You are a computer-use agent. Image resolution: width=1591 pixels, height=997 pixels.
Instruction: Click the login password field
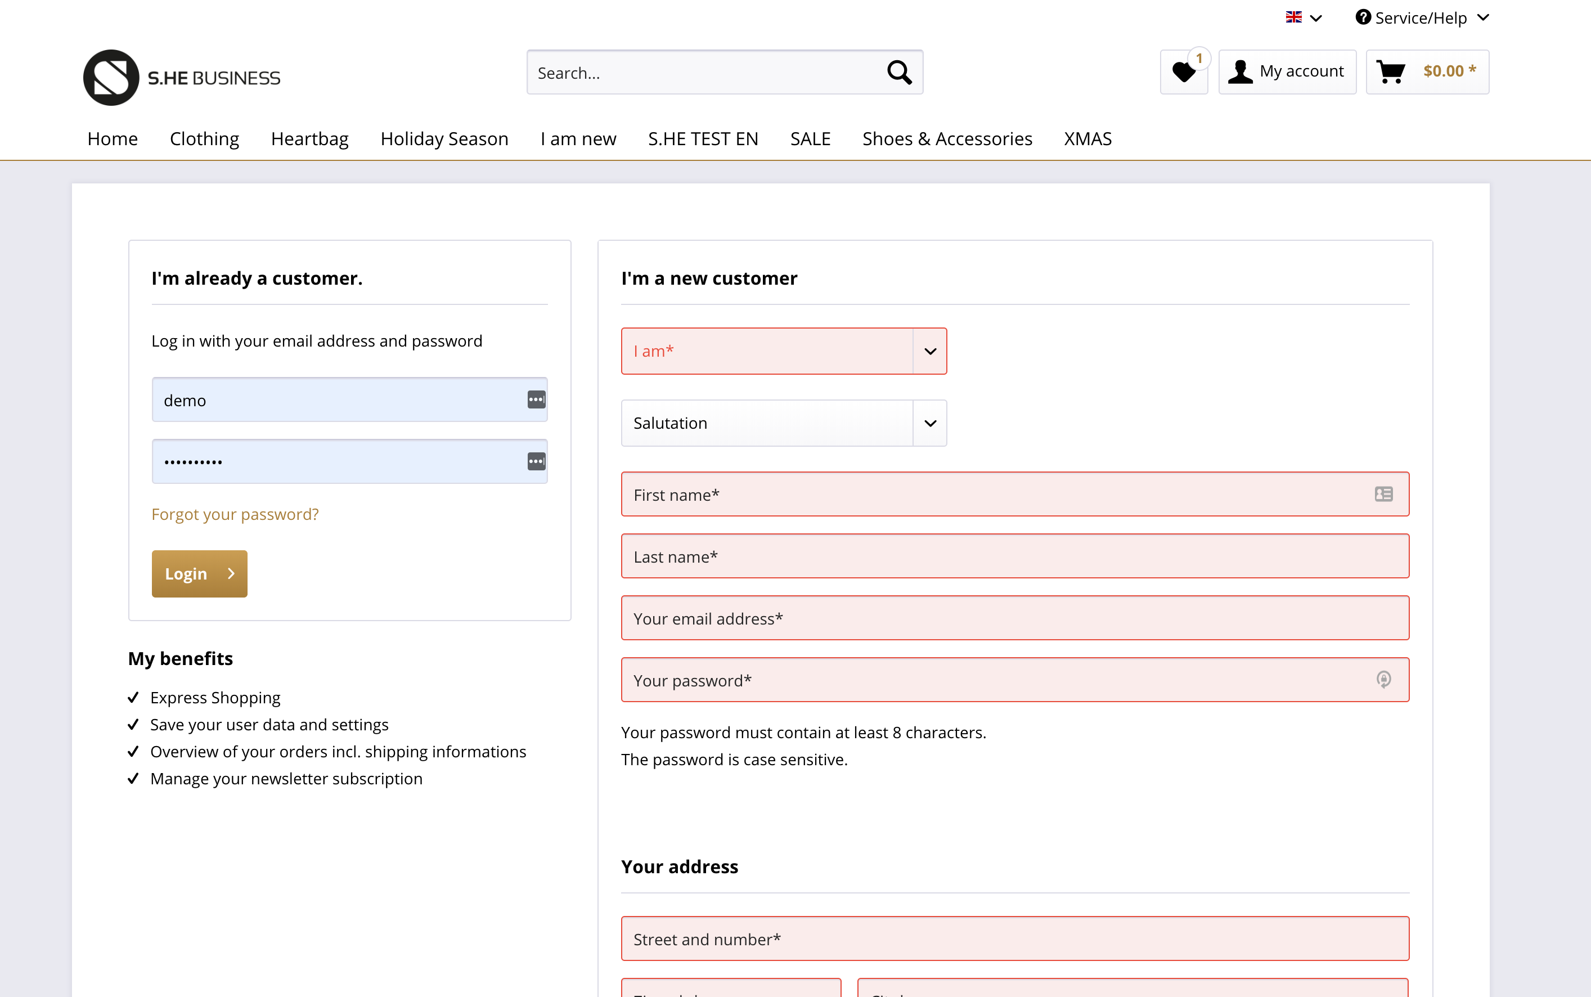tap(349, 461)
